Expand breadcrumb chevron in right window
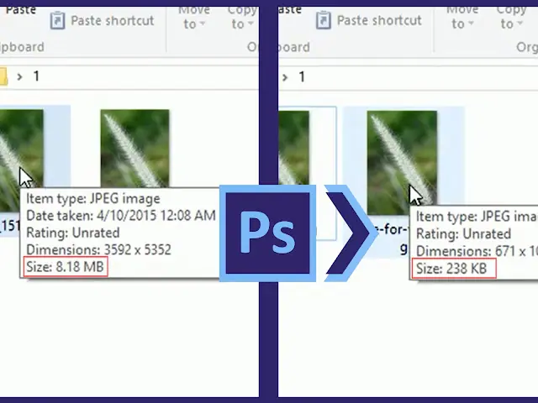The width and height of the screenshot is (538, 403). [x=285, y=77]
